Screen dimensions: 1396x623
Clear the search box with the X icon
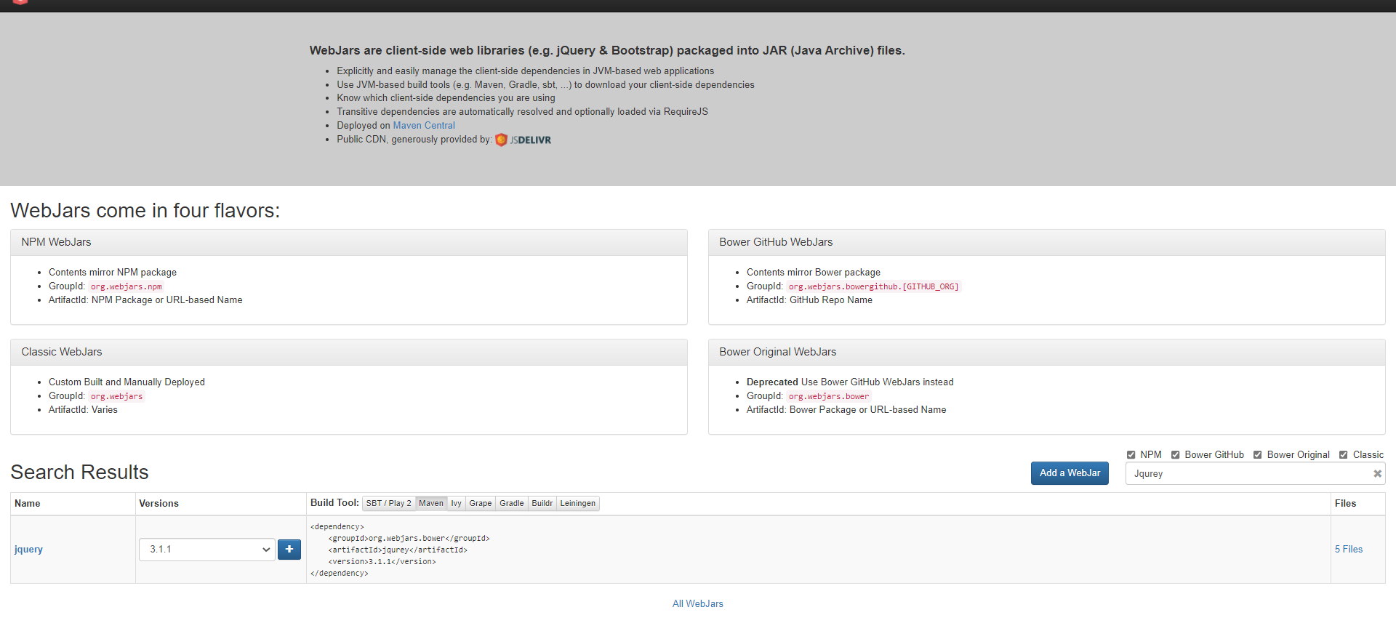tap(1377, 474)
